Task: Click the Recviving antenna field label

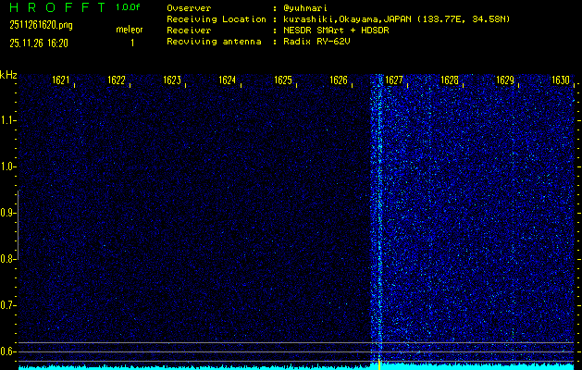Action: (214, 42)
